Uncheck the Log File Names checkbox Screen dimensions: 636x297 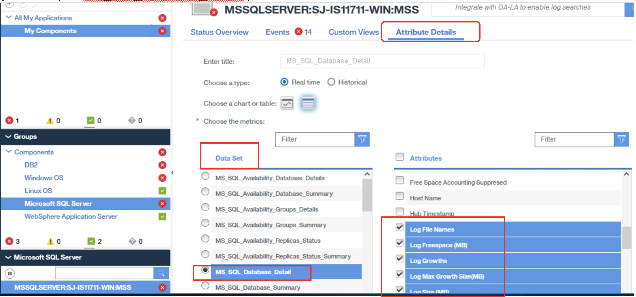[400, 227]
